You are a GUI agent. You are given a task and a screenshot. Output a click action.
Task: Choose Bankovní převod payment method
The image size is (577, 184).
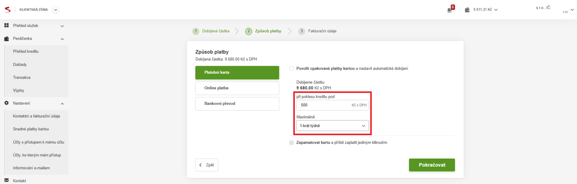237,103
